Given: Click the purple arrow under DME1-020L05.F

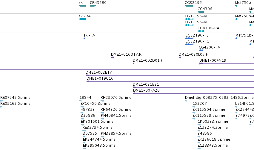Looking at the screenshot, I should [x=180, y=57].
